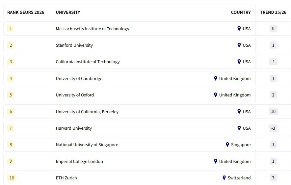The width and height of the screenshot is (291, 185).
Task: Click the pin icon in the Berkeley row
Action: (239, 112)
